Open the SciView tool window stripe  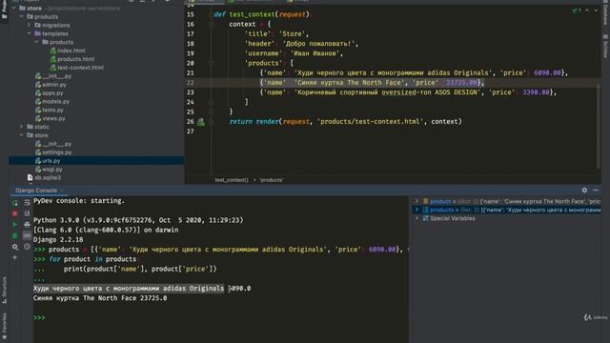(605, 47)
